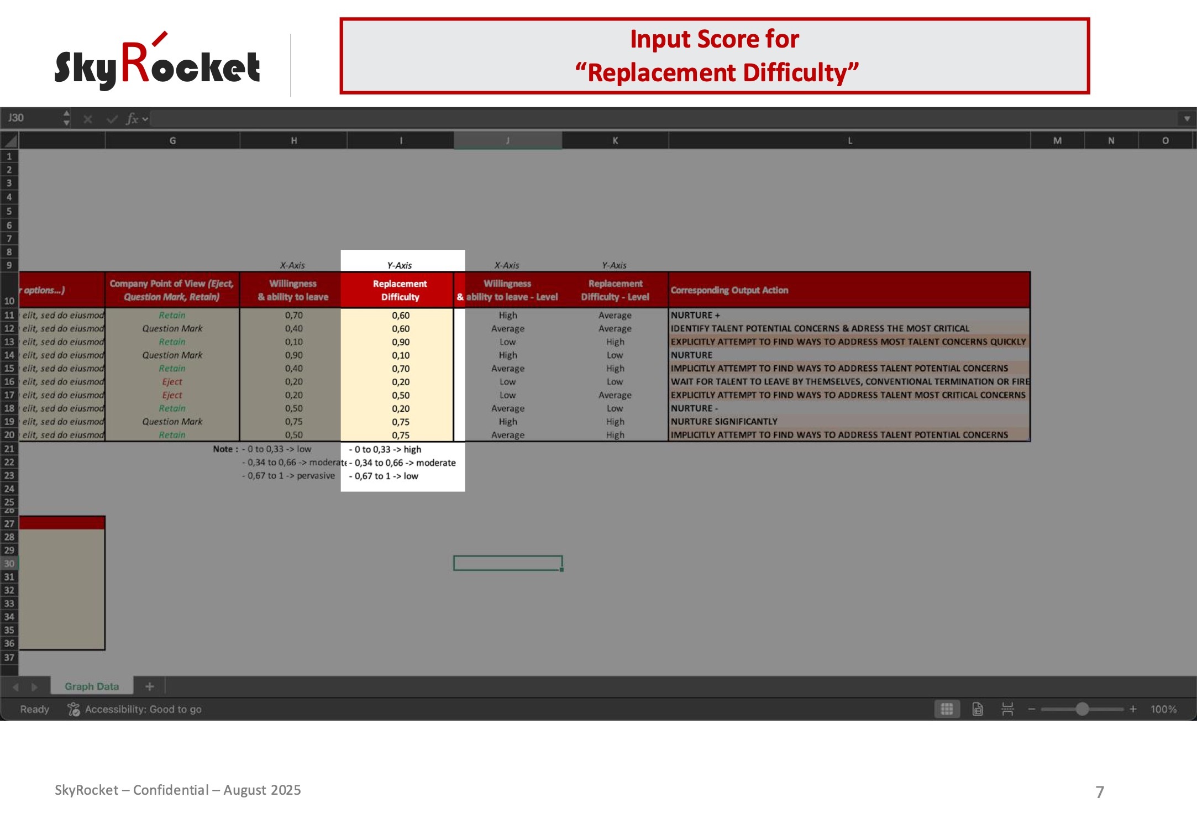Click the Cancel (X) icon beside formula bar

tap(87, 118)
